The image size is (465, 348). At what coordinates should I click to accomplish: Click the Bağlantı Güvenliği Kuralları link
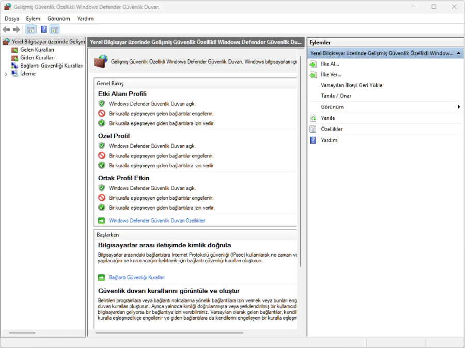pyautogui.click(x=136, y=277)
